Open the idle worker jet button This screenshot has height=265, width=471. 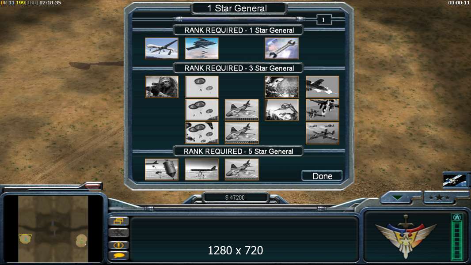click(x=119, y=232)
